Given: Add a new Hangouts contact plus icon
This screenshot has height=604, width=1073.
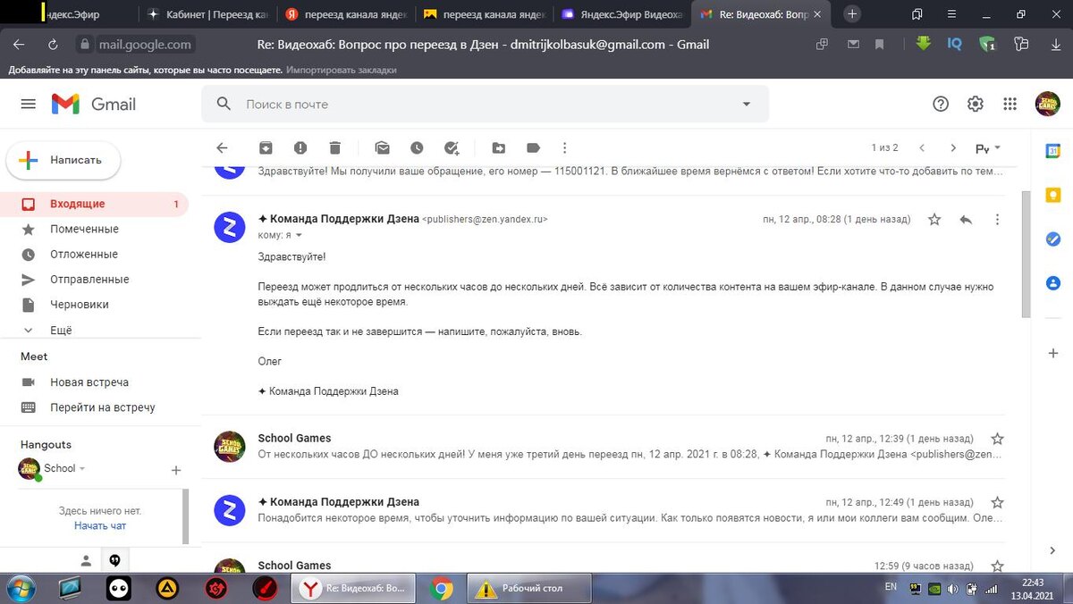Looking at the screenshot, I should pyautogui.click(x=175, y=470).
